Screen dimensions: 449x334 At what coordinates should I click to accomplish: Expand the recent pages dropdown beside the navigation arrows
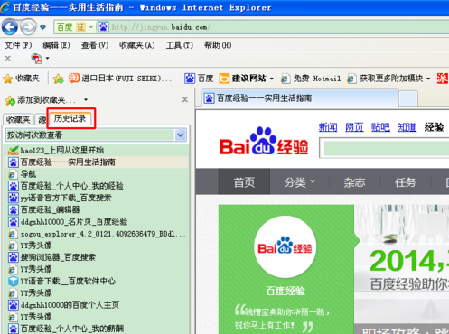[43, 27]
